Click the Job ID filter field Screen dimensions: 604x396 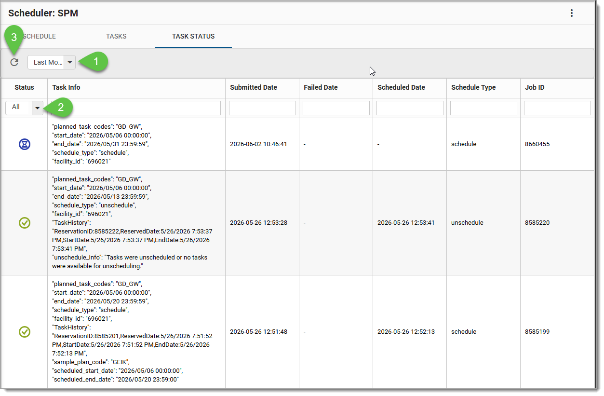pos(557,108)
